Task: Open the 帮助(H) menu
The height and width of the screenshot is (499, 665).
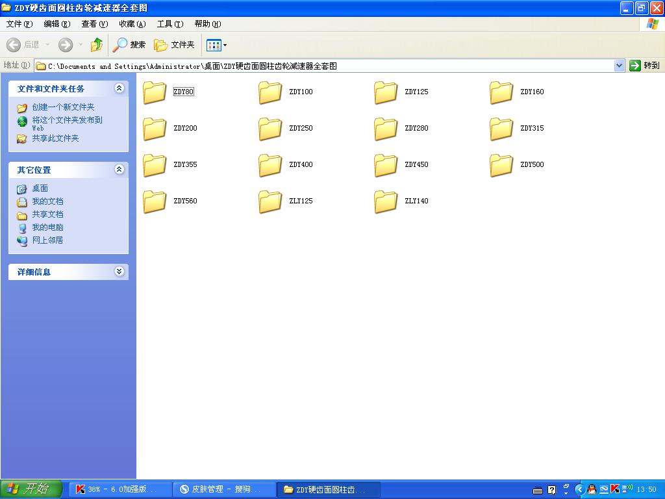Action: [x=208, y=24]
